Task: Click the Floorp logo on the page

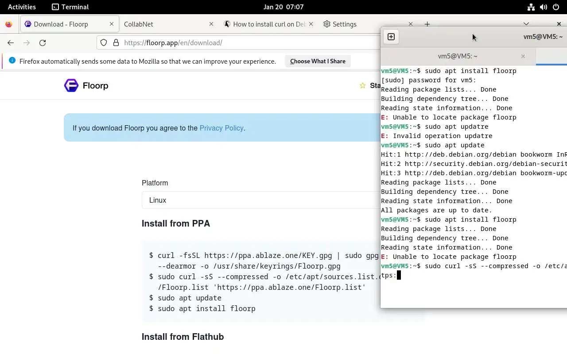Action: (x=86, y=85)
